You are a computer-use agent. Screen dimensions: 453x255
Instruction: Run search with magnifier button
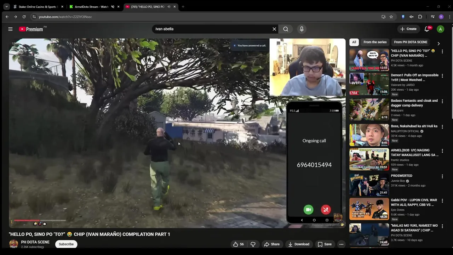click(286, 29)
